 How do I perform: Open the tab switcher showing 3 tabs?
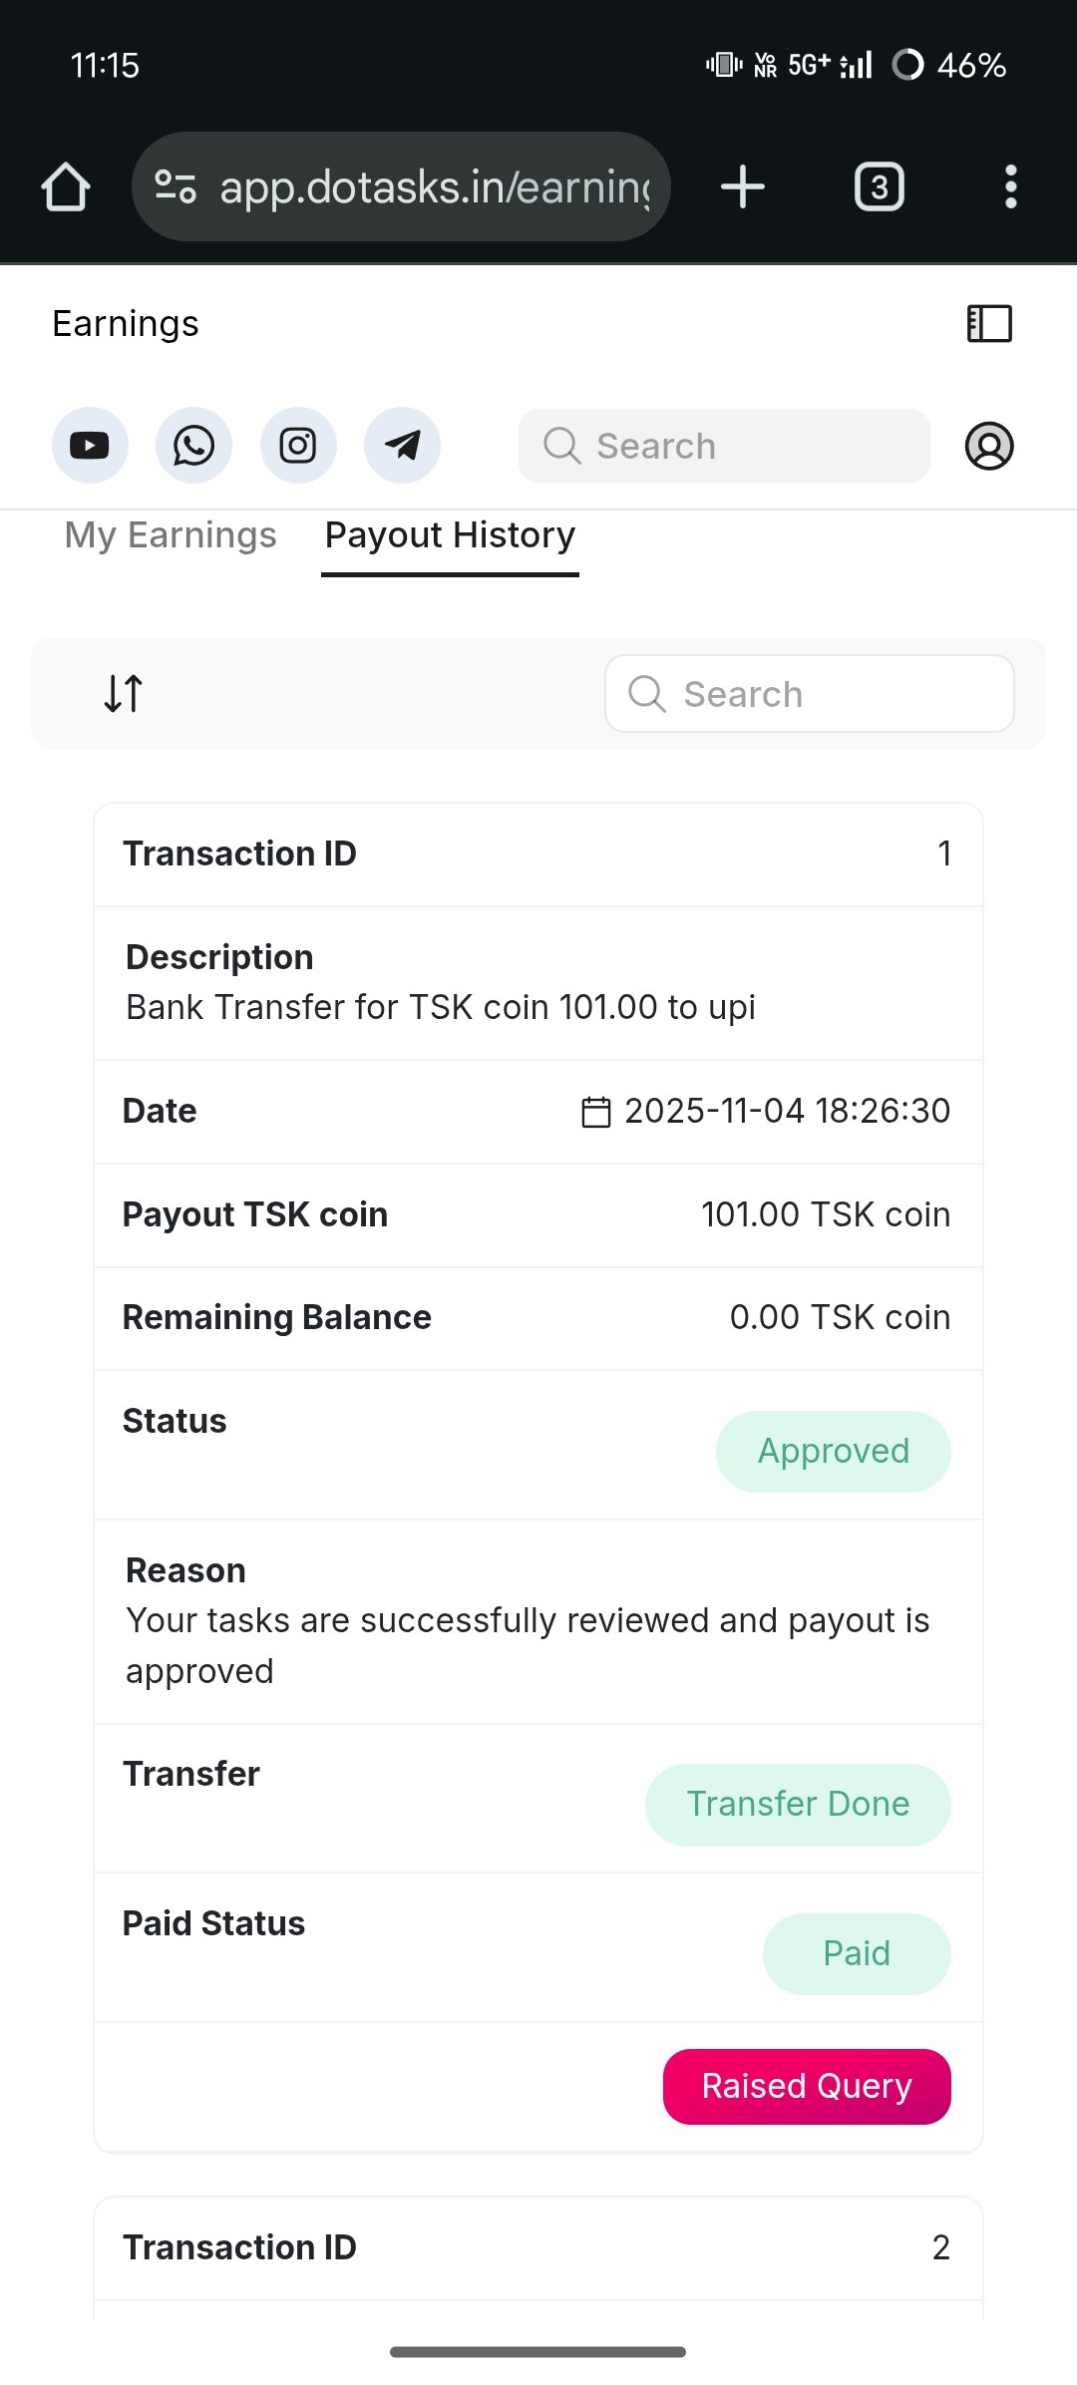(x=879, y=187)
